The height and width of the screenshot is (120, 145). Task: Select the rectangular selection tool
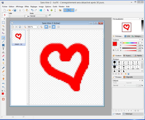[x=3, y=22]
